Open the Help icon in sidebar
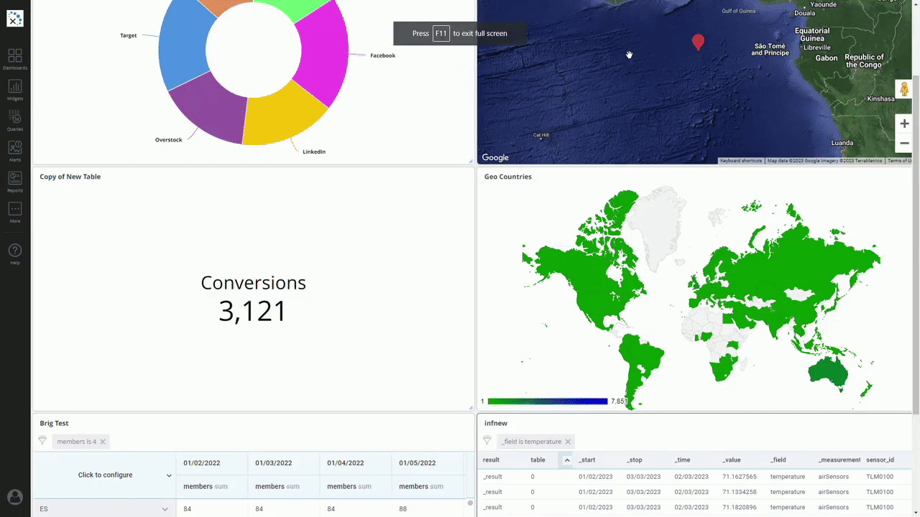The height and width of the screenshot is (517, 920). pos(15,253)
